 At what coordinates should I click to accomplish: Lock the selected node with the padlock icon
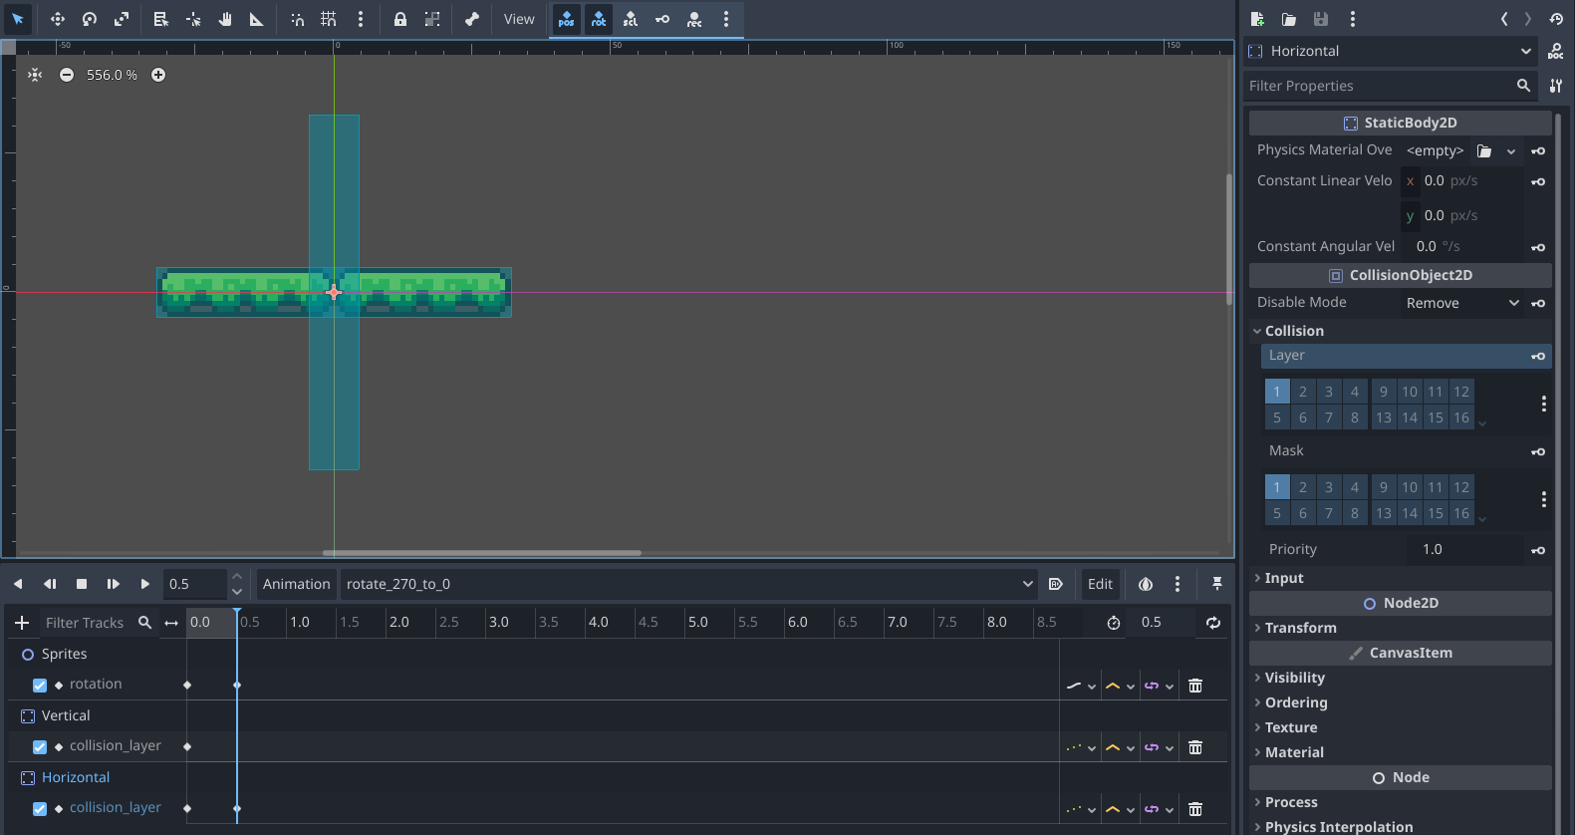[399, 19]
